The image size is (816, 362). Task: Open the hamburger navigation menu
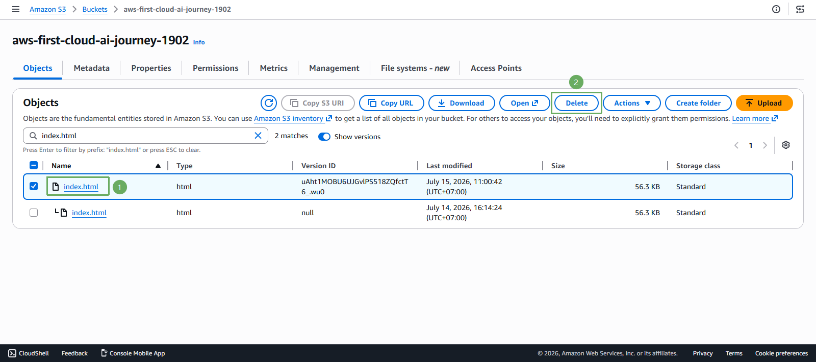(16, 9)
